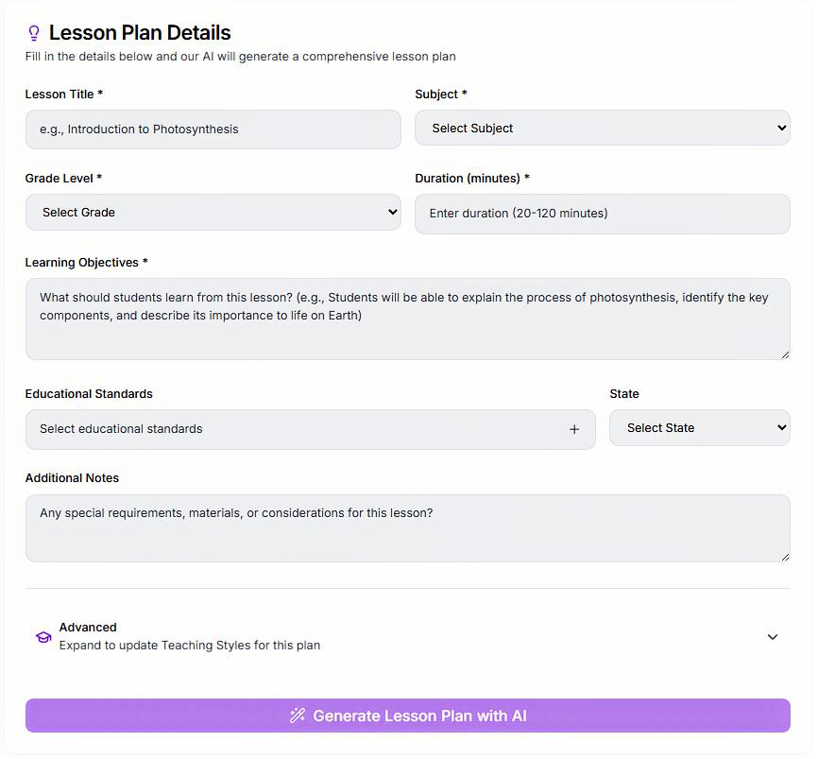Click the Additional Notes resize handle

[784, 556]
